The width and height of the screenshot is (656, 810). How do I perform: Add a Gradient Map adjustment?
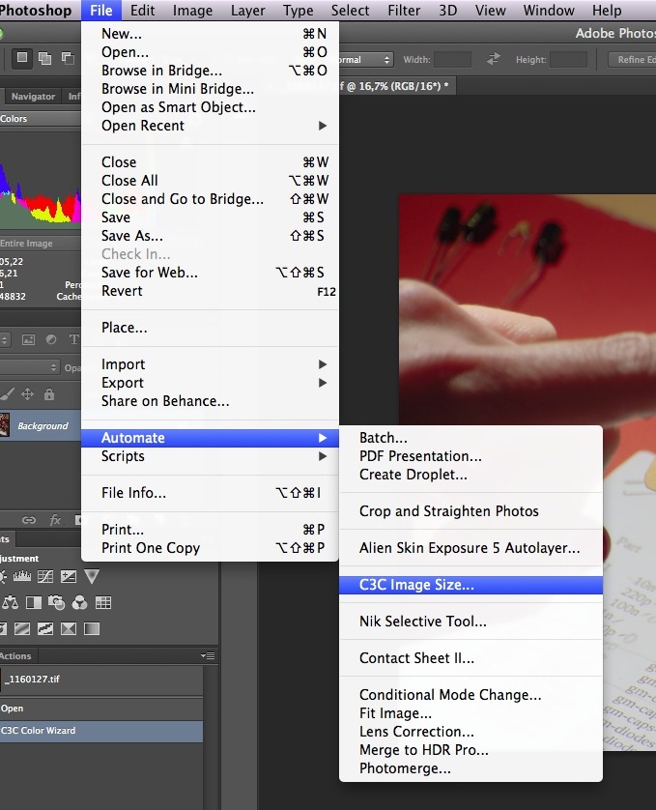92,628
